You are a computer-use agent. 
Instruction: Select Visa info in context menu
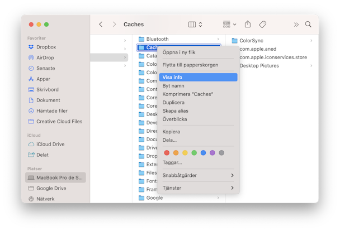tap(198, 77)
